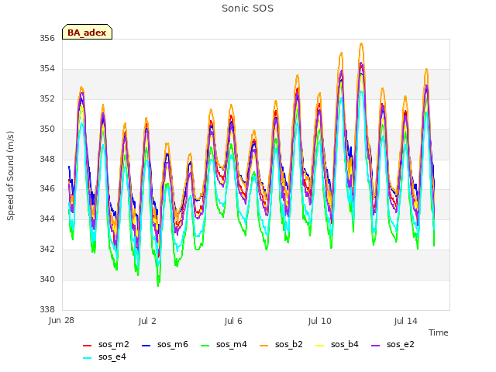
Task: Click the sos_m4 legend entry
Action: click(x=224, y=344)
